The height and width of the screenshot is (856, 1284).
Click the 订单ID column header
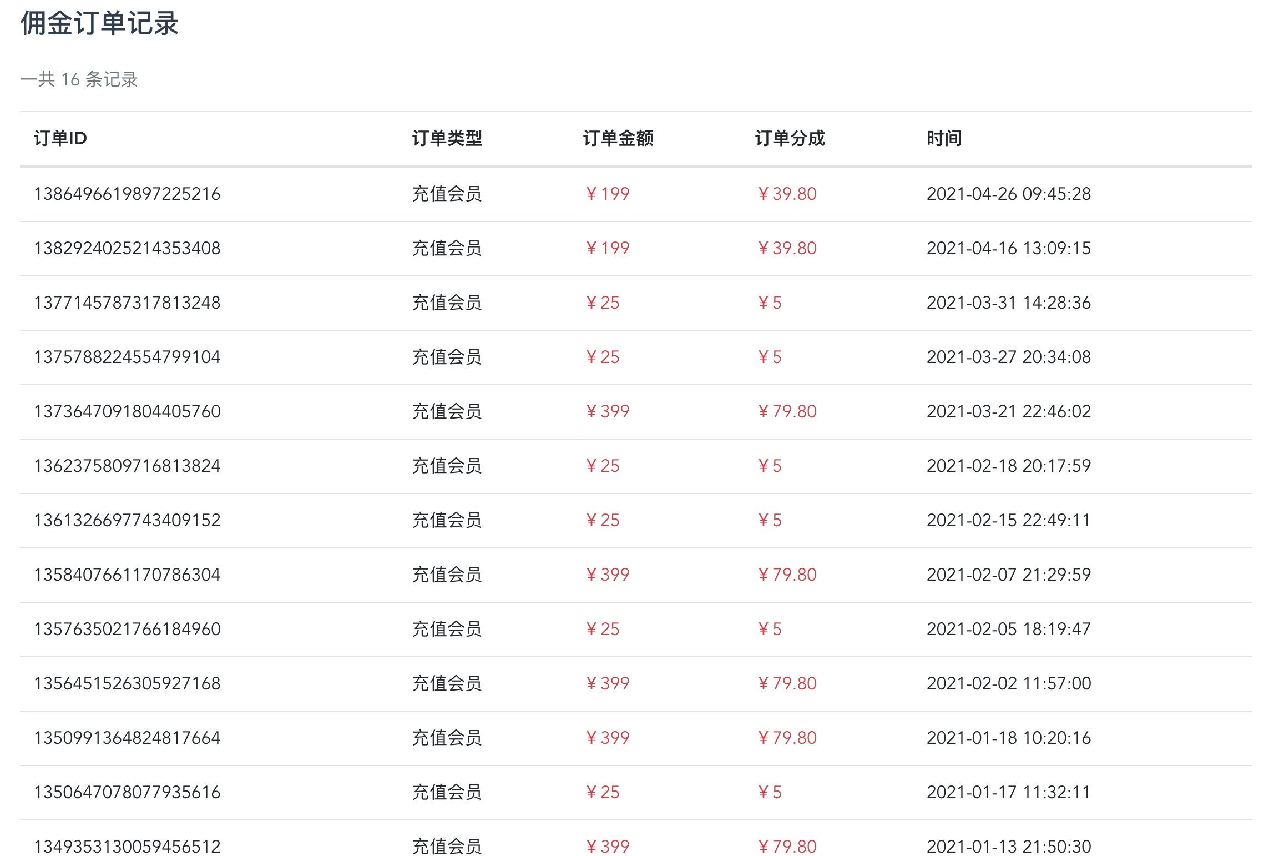pyautogui.click(x=60, y=138)
